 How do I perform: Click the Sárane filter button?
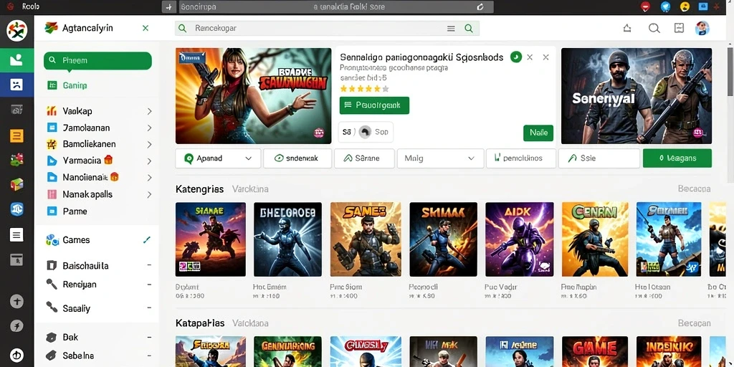365,158
